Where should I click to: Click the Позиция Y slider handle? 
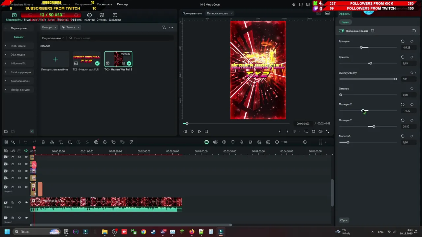[374, 126]
